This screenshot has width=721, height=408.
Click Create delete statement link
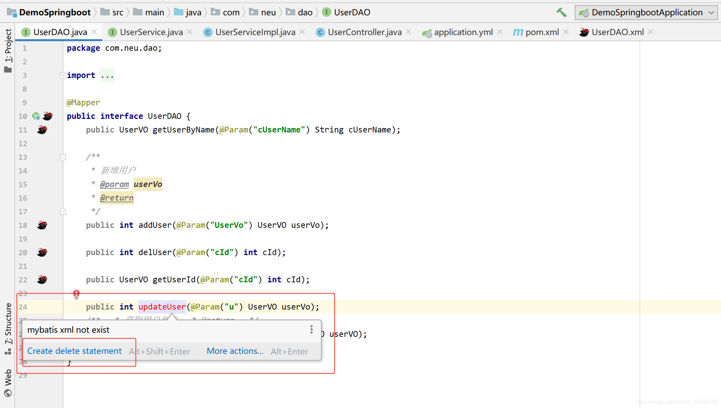point(74,351)
